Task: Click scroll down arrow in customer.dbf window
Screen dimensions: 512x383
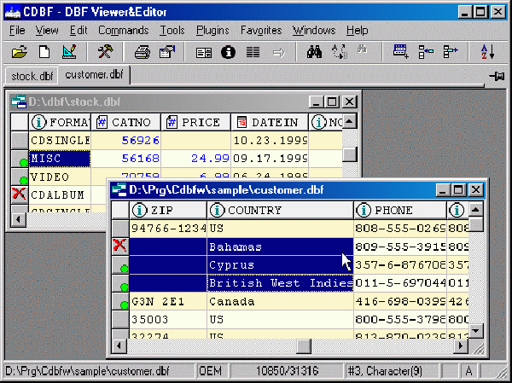Action: (476, 330)
